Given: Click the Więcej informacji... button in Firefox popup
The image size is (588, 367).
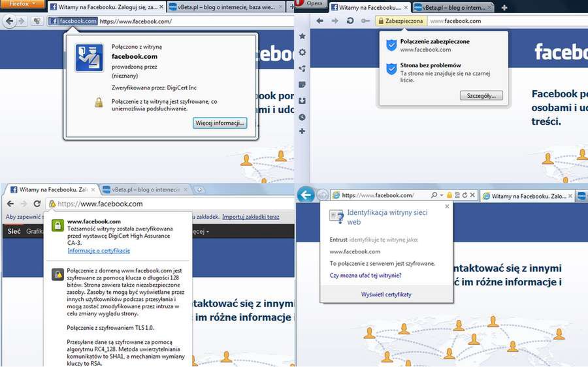Looking at the screenshot, I should tap(220, 123).
